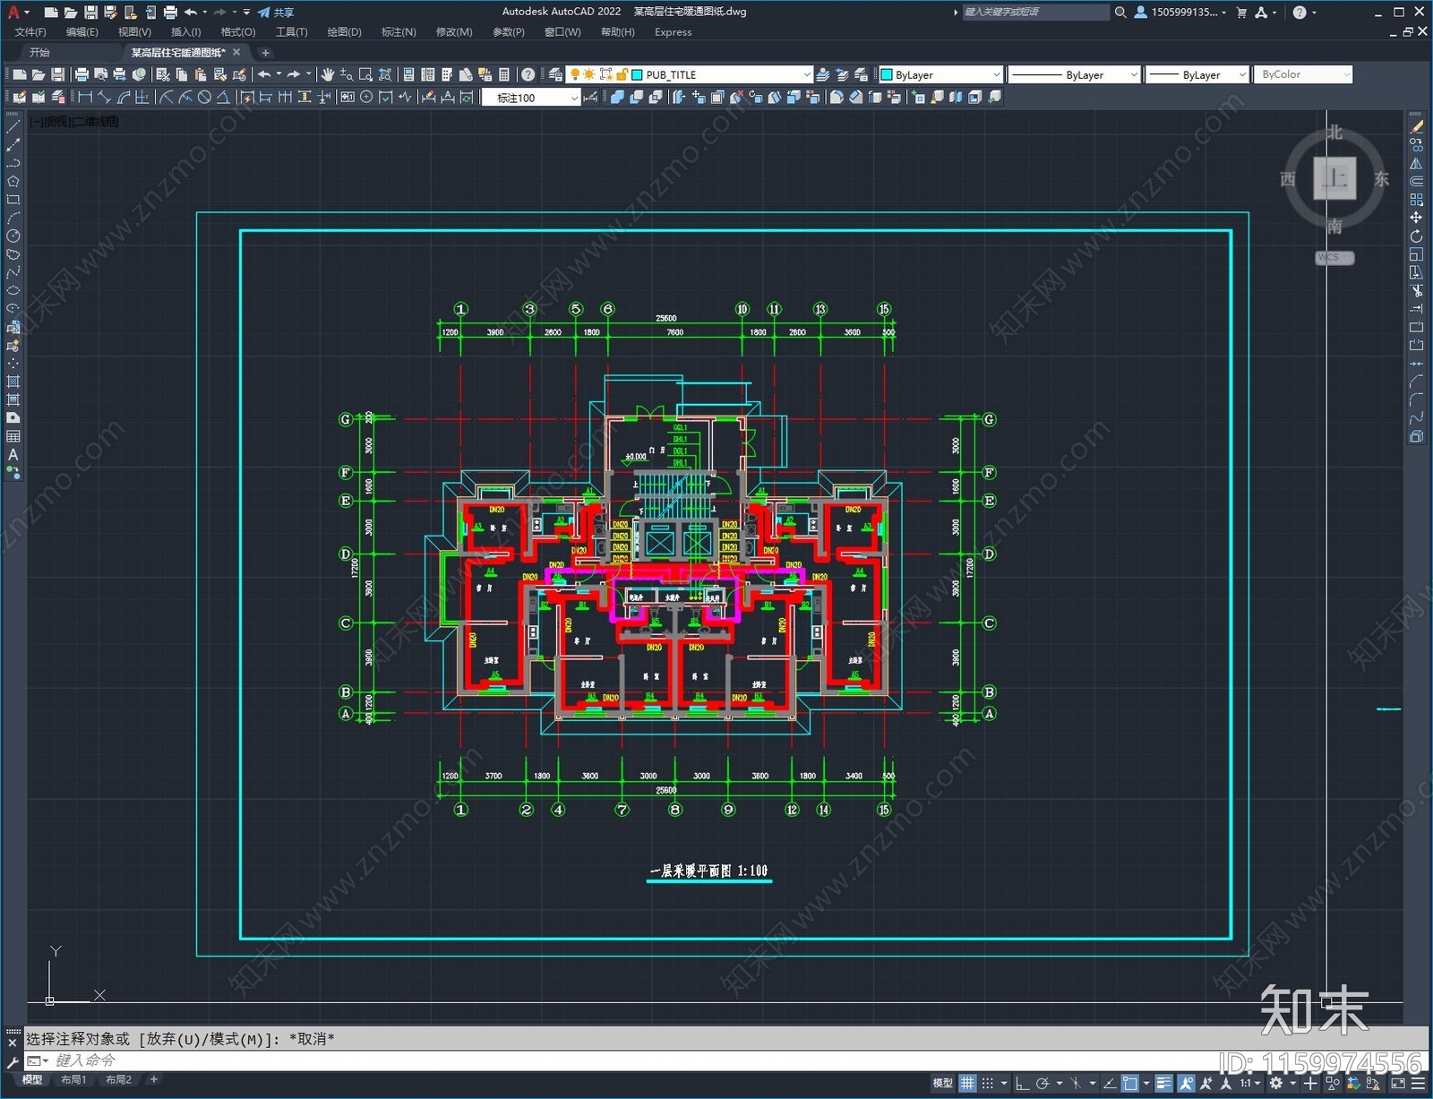Select the Erase tool

click(x=1416, y=127)
